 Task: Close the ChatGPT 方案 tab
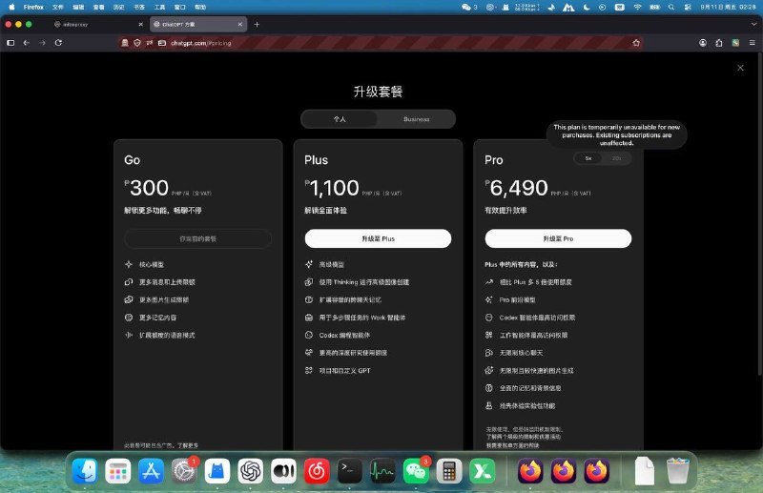coord(240,25)
